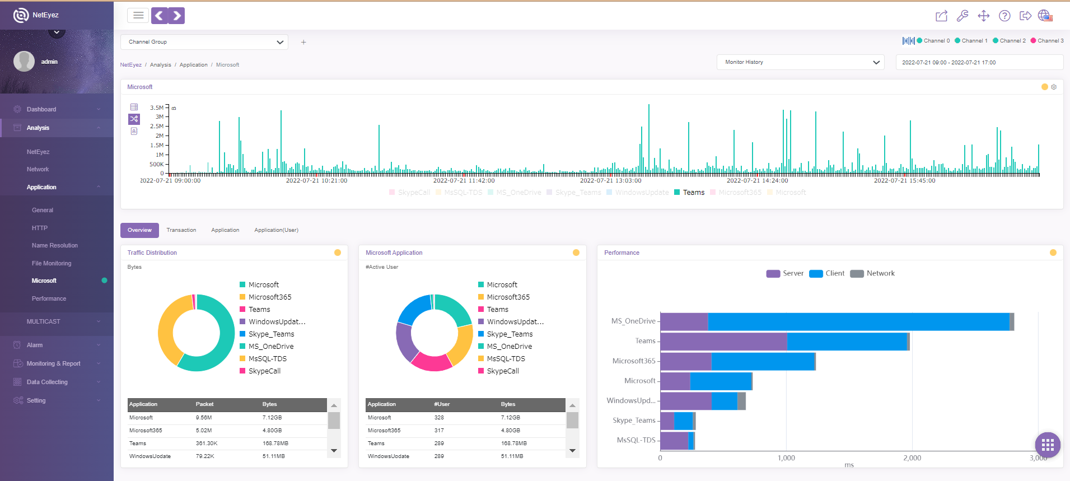Open Microsoft chart settings gear icon

coord(1054,87)
